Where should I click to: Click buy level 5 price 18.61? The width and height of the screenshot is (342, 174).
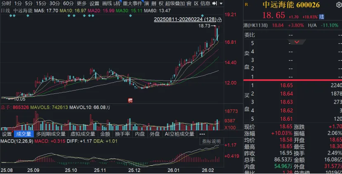pos(286,119)
